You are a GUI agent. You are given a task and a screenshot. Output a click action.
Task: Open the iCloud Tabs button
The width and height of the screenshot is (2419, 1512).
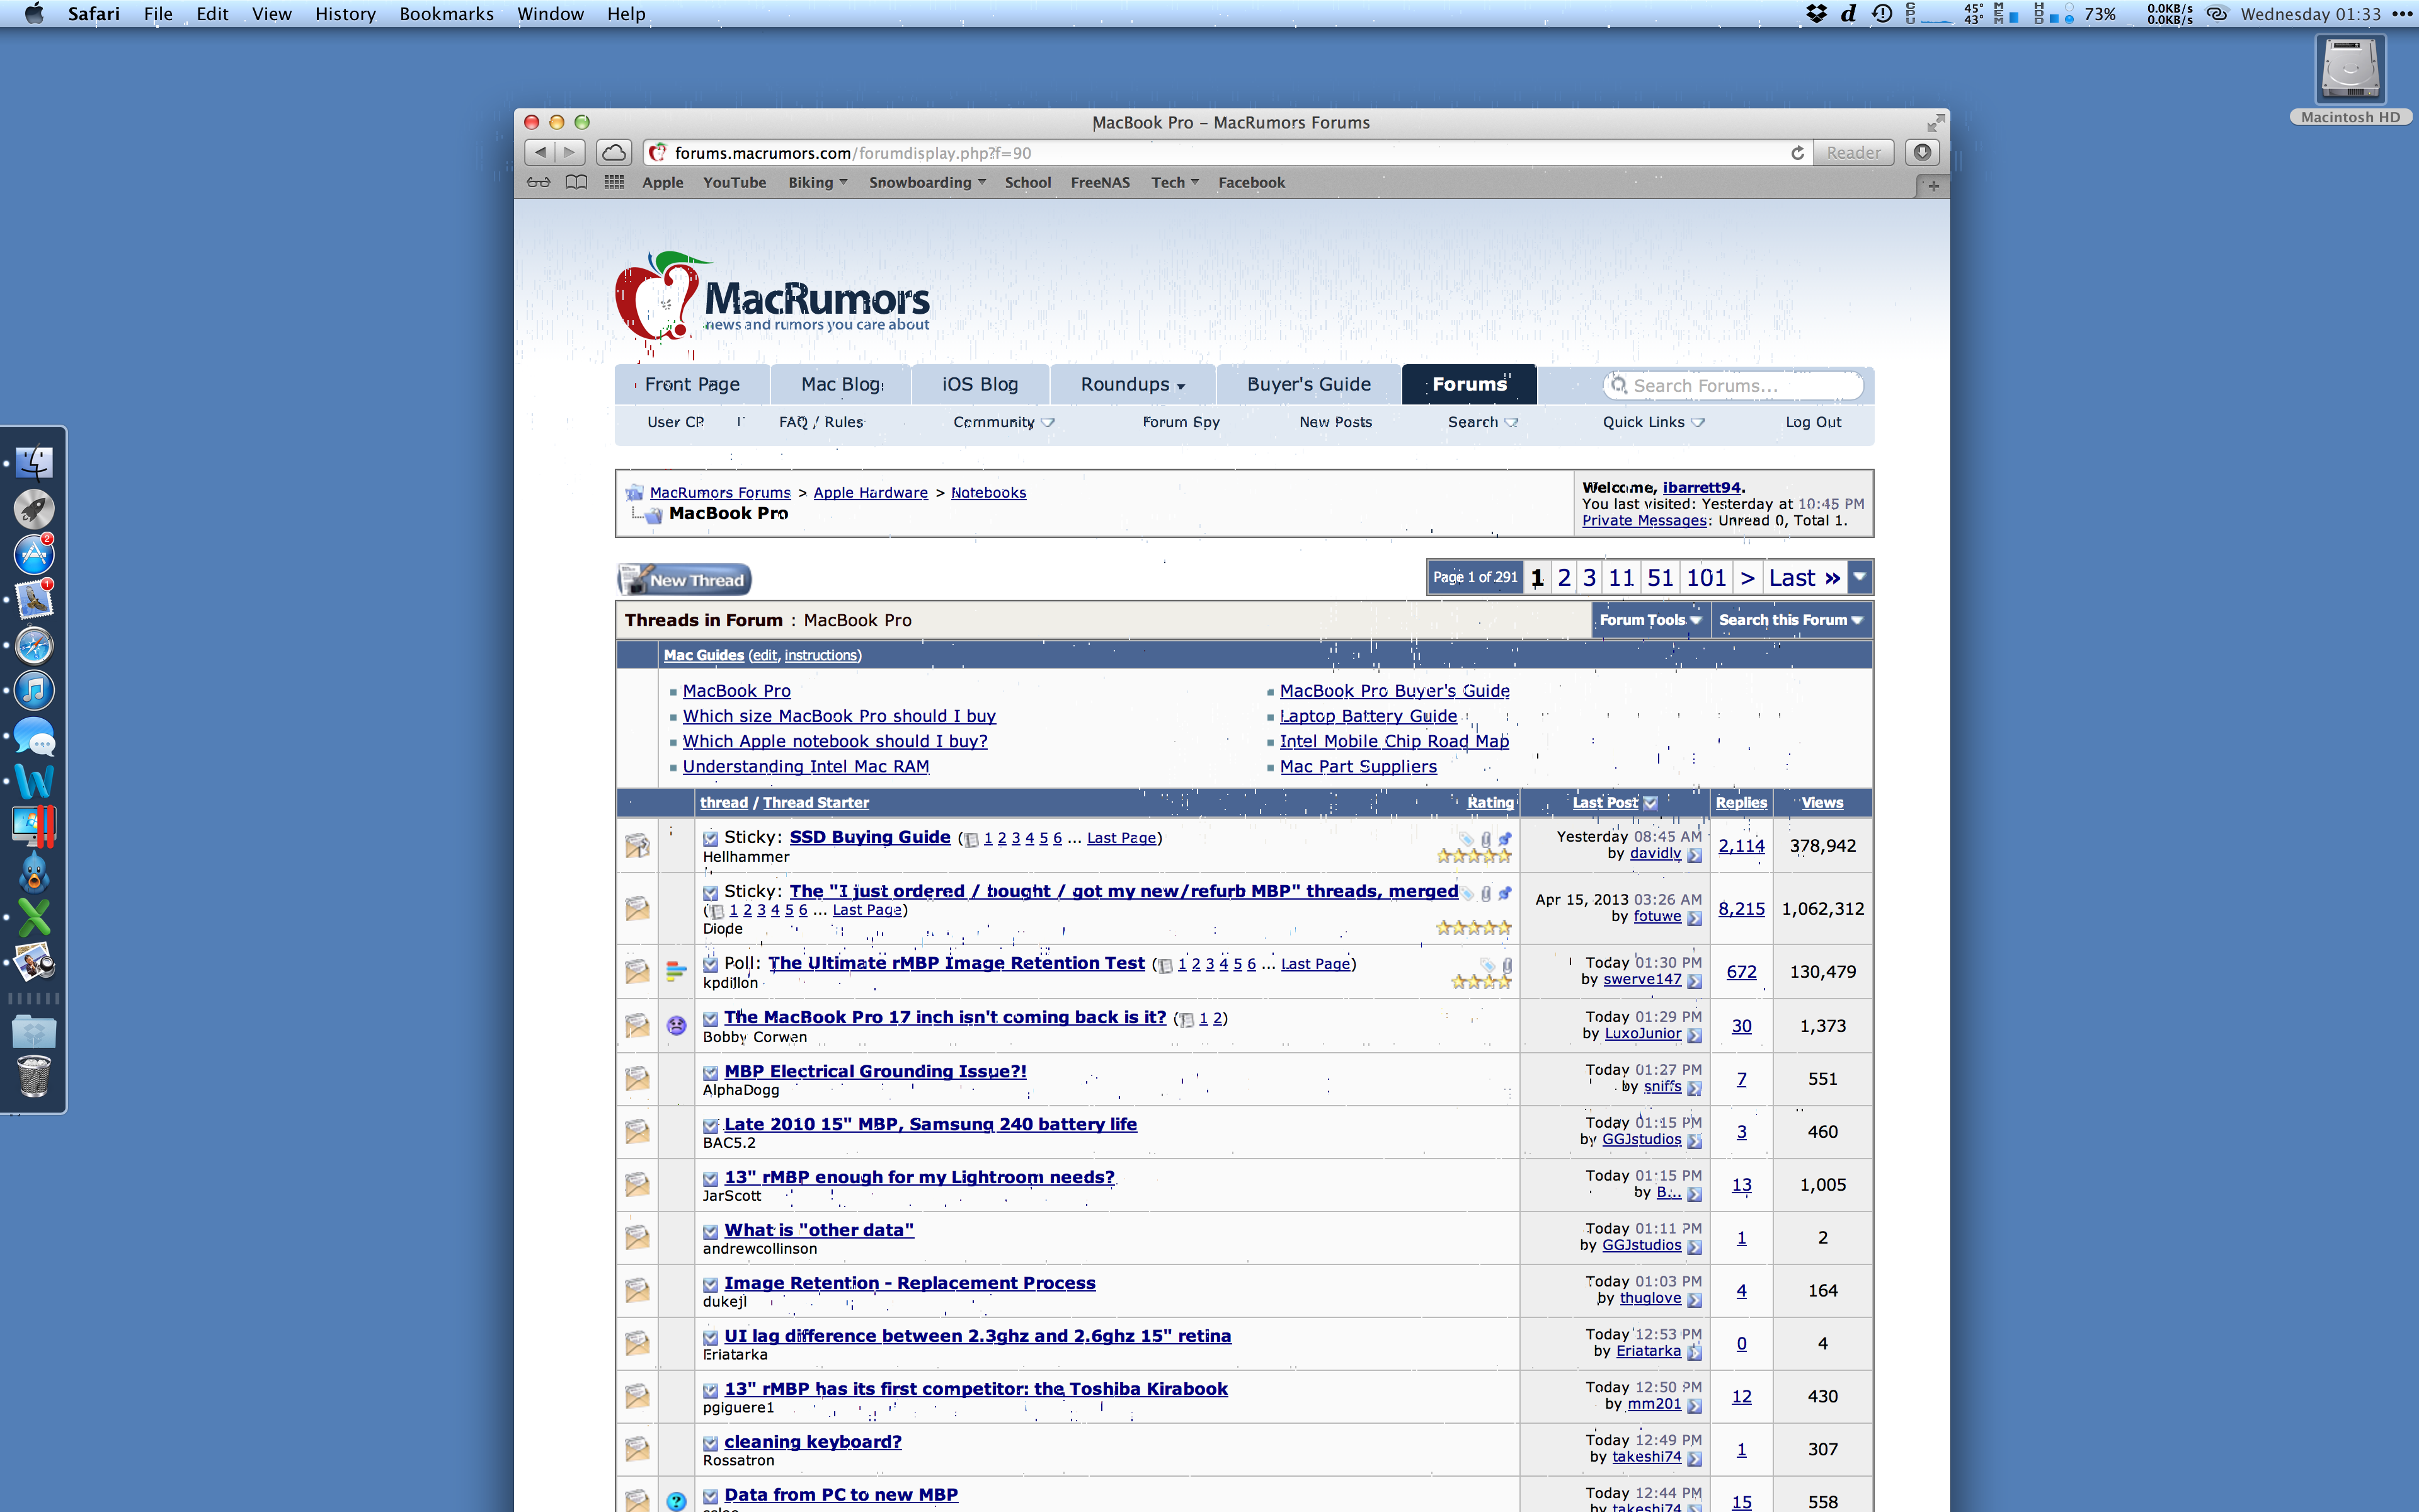(614, 152)
